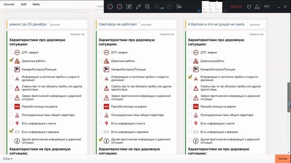
Task: Zoom out with the recorder magnifier
Action: pyautogui.click(x=157, y=7)
